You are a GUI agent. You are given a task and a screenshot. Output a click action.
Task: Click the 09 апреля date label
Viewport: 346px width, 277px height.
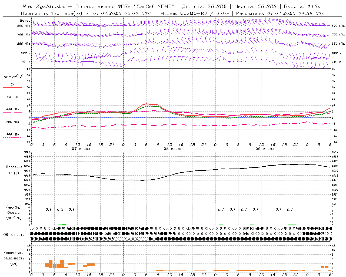point(266,149)
